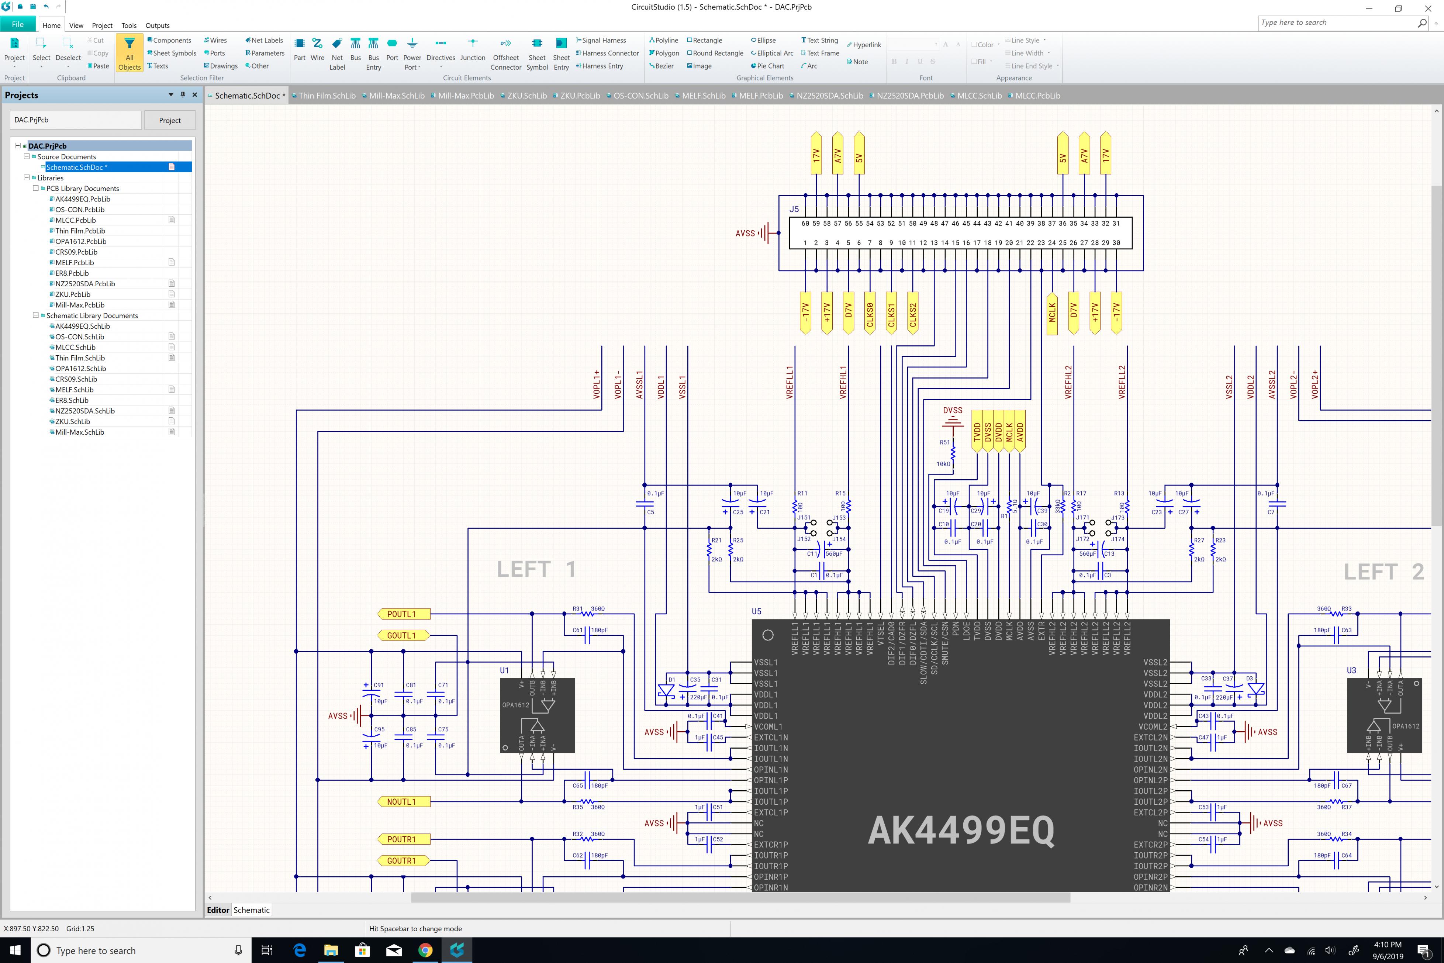Screen dimensions: 1444x963
Task: Toggle the Other selection filter
Action: 257,66
